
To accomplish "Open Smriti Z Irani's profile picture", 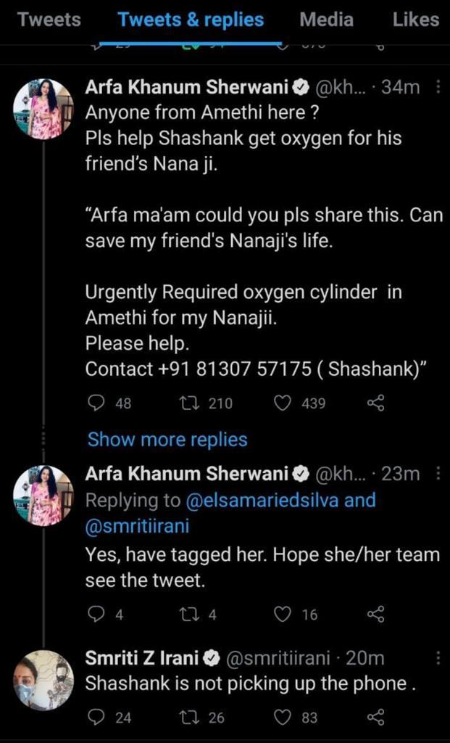I will click(43, 680).
